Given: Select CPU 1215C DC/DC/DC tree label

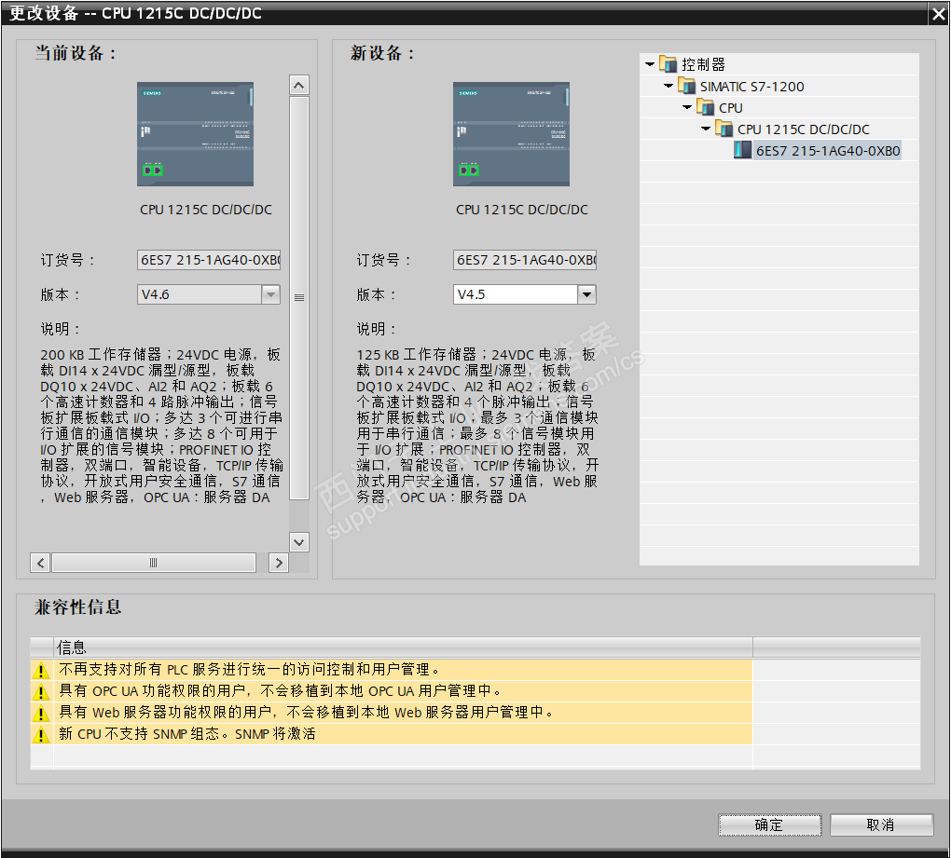Looking at the screenshot, I should pos(803,129).
